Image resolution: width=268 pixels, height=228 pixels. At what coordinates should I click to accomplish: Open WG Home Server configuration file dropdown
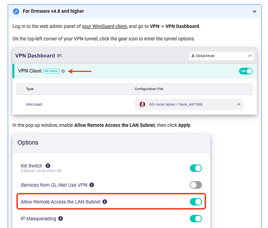(x=189, y=104)
